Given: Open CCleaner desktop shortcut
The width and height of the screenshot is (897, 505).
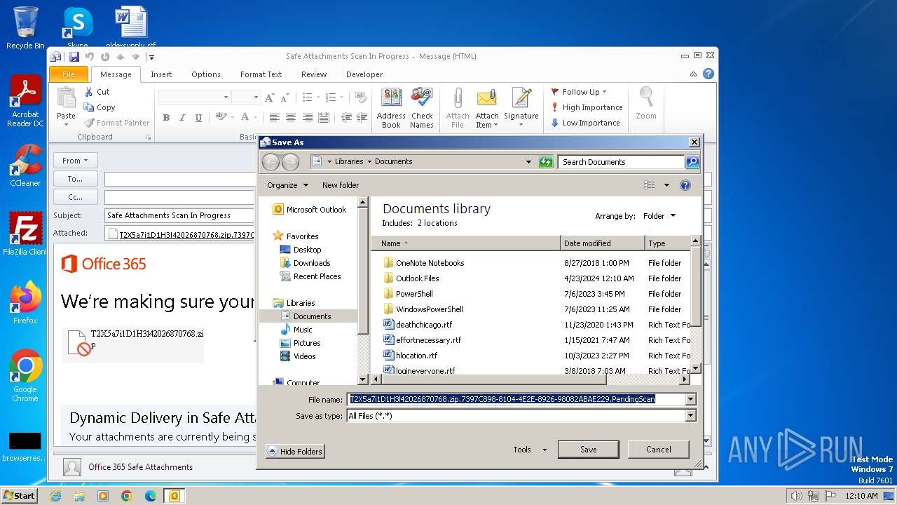Looking at the screenshot, I should [x=25, y=166].
